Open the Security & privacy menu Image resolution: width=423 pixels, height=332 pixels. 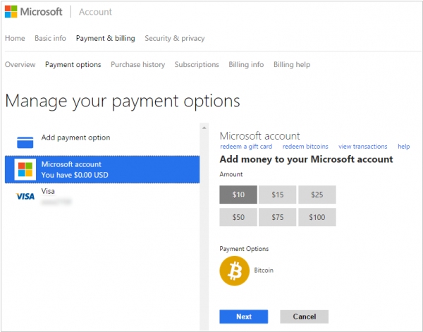[175, 38]
